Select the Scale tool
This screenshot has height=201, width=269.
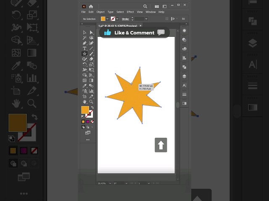point(91,64)
